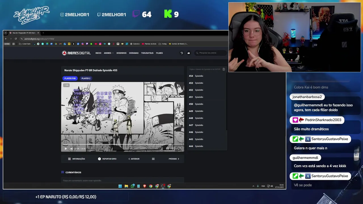This screenshot has width=363, height=204.
Task: Open the tab search dropdown arrow
Action: [5, 33]
